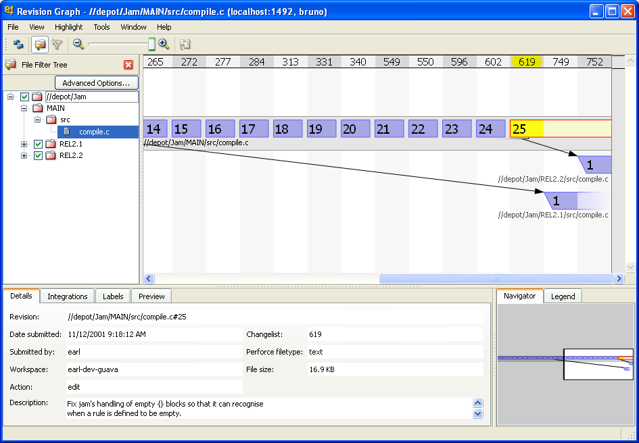Expand the REL2.1 tree node

click(24, 144)
